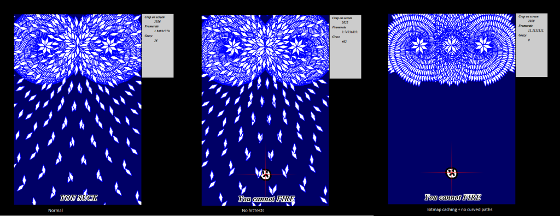Screen dimensions: 560x216
Task: Click the Normal caption label
Action: [x=55, y=211]
